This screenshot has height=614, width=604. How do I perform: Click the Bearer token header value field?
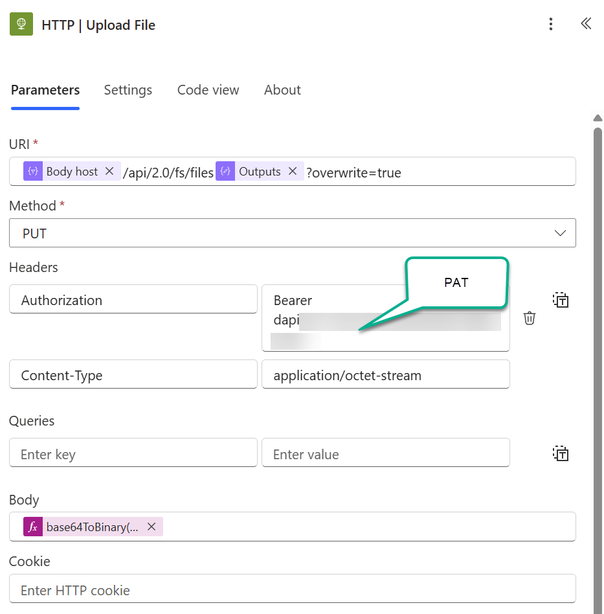[386, 318]
